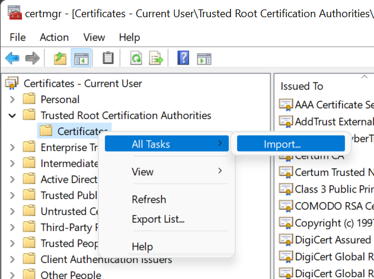Image resolution: width=374 pixels, height=279 pixels.
Task: Expand the Personal folder node
Action: pyautogui.click(x=12, y=100)
